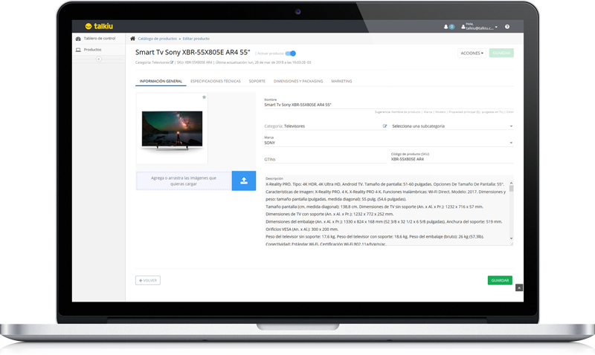Viewport: 595px width, 355px height.
Task: Toggle the Activar producto switch
Action: pyautogui.click(x=291, y=53)
